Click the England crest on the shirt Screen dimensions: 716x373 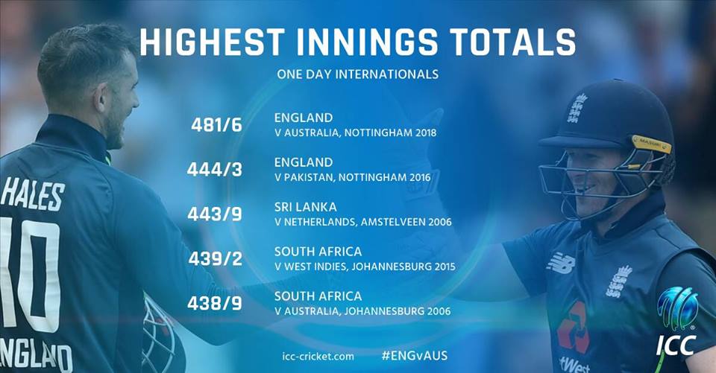pyautogui.click(x=619, y=281)
